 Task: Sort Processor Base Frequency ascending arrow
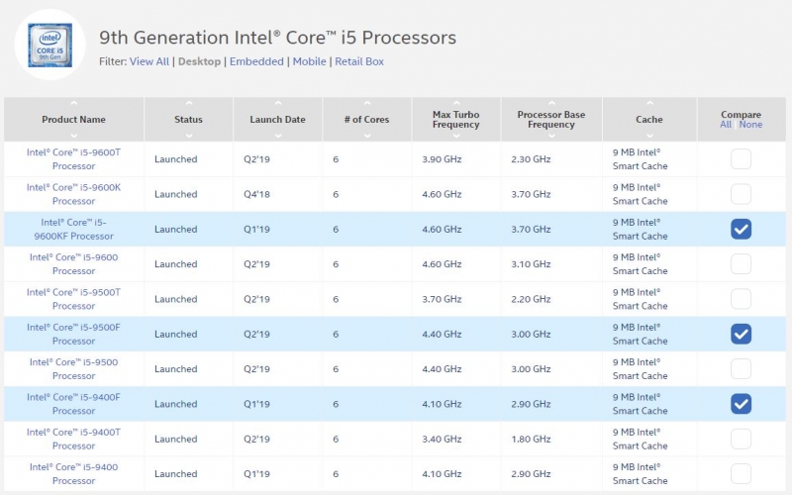[551, 104]
